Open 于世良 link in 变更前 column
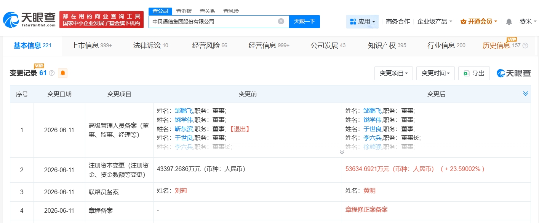The image size is (539, 223). click(184, 138)
